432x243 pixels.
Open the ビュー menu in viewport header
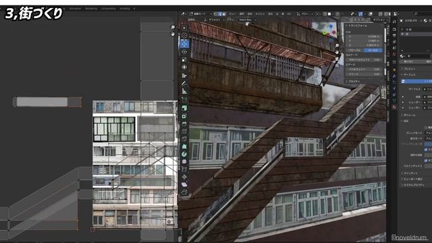click(x=232, y=13)
